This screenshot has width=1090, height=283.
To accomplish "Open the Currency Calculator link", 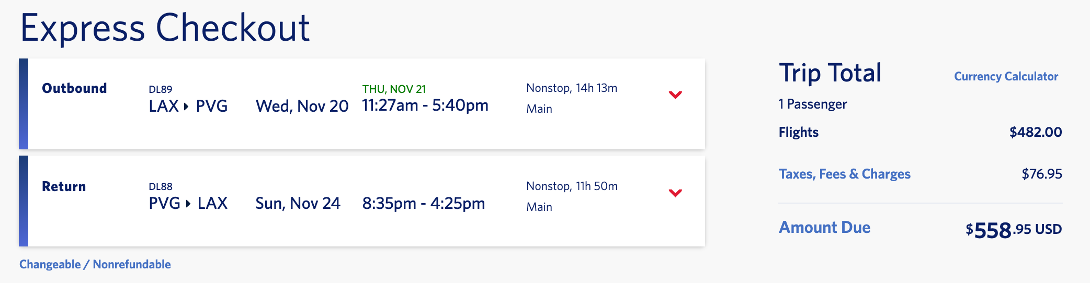I will click(1006, 77).
